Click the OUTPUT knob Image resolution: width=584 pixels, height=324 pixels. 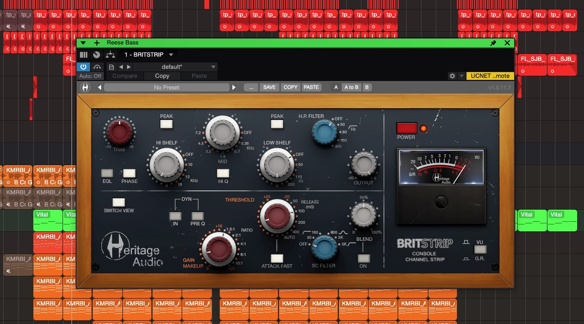point(364,165)
